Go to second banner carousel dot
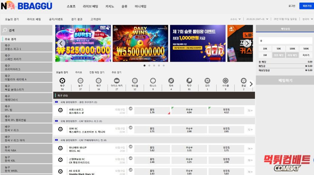314x175 pixels. tap(149, 65)
